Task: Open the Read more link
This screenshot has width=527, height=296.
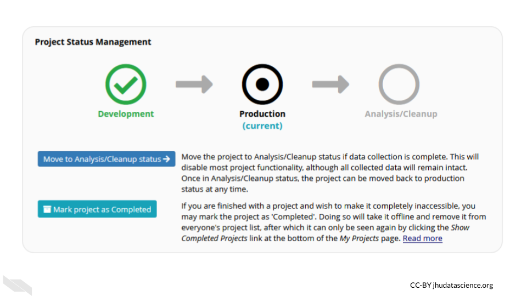Action: coord(422,238)
